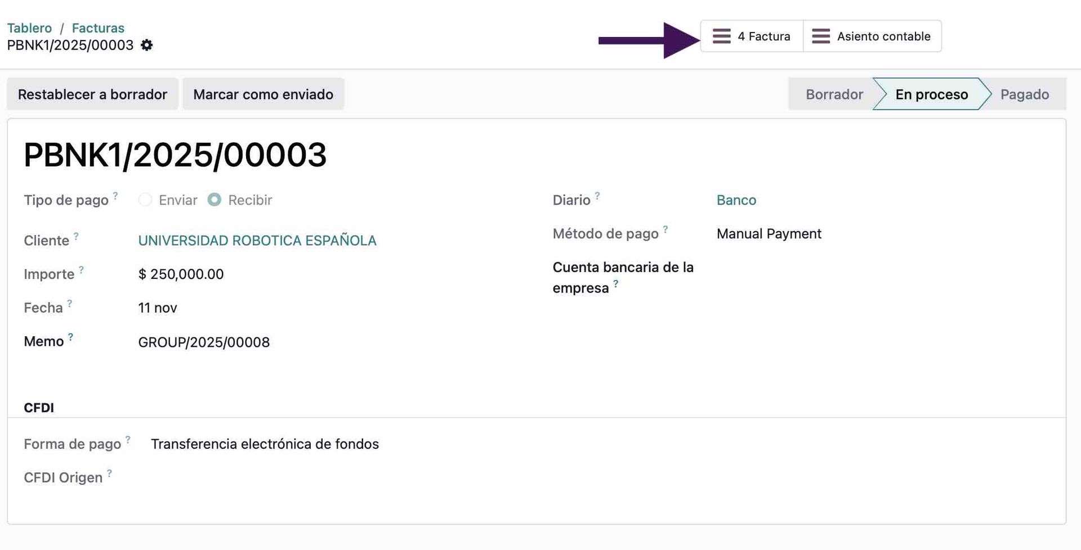
Task: Open the Asiento contable smart button
Action: [873, 36]
